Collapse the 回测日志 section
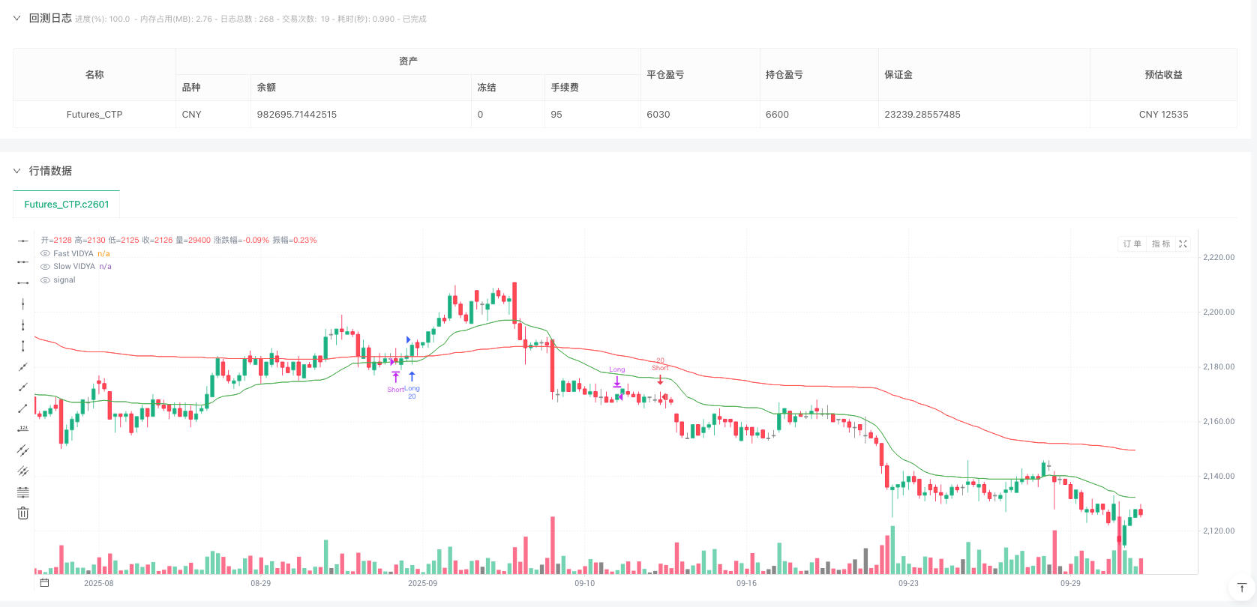The height and width of the screenshot is (607, 1257). click(16, 18)
